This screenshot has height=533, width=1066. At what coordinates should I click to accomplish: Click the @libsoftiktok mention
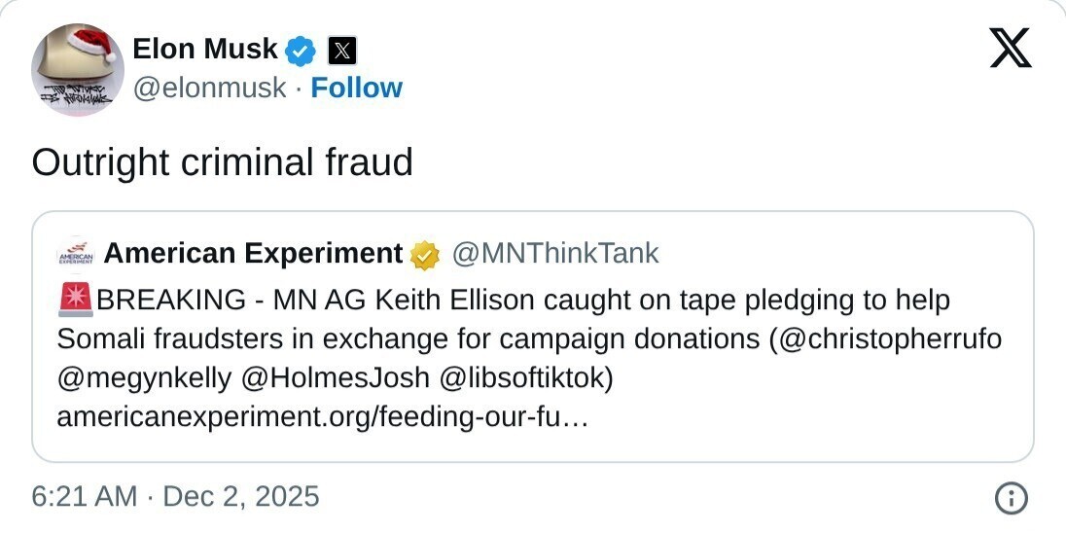tap(526, 378)
